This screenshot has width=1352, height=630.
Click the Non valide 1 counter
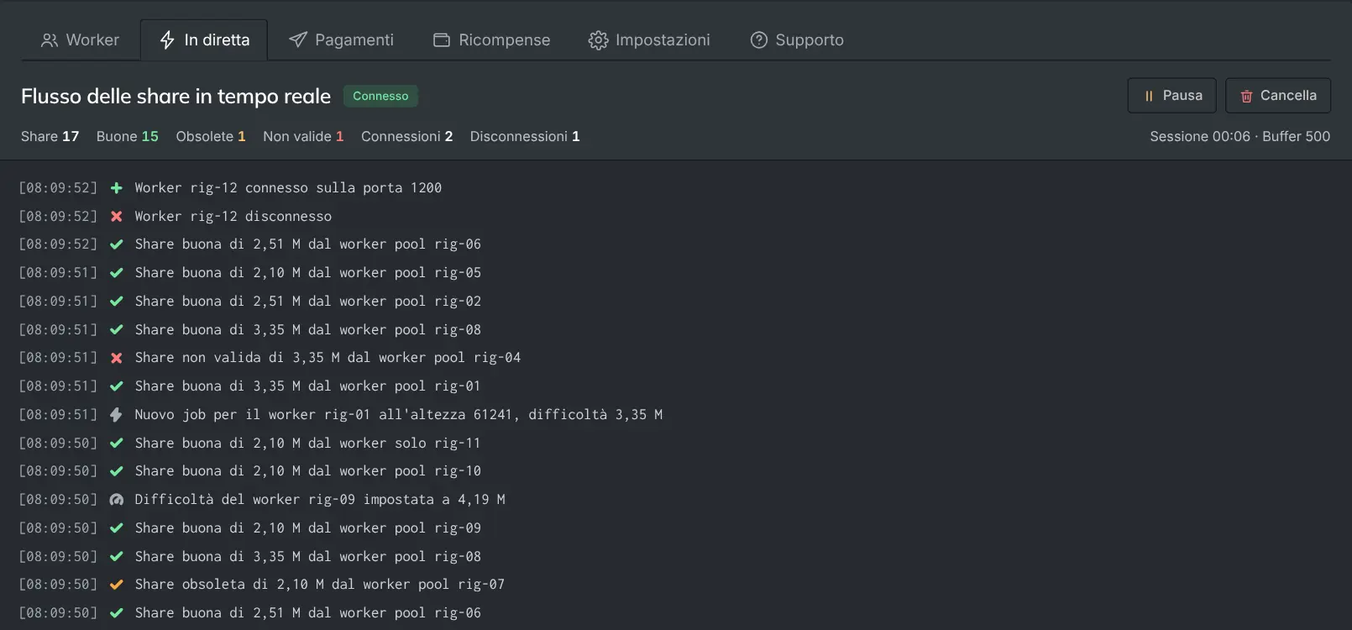coord(303,136)
